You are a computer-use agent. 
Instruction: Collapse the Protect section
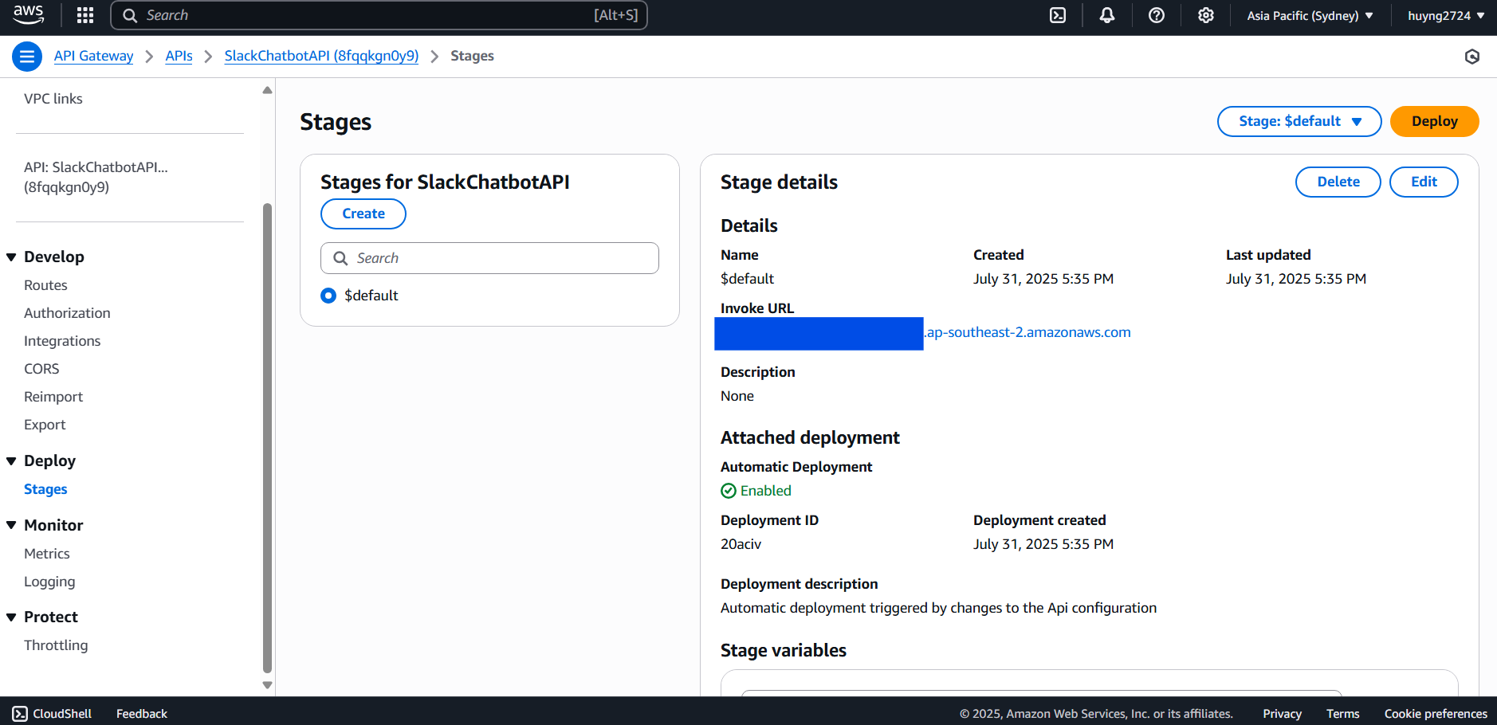(x=11, y=617)
